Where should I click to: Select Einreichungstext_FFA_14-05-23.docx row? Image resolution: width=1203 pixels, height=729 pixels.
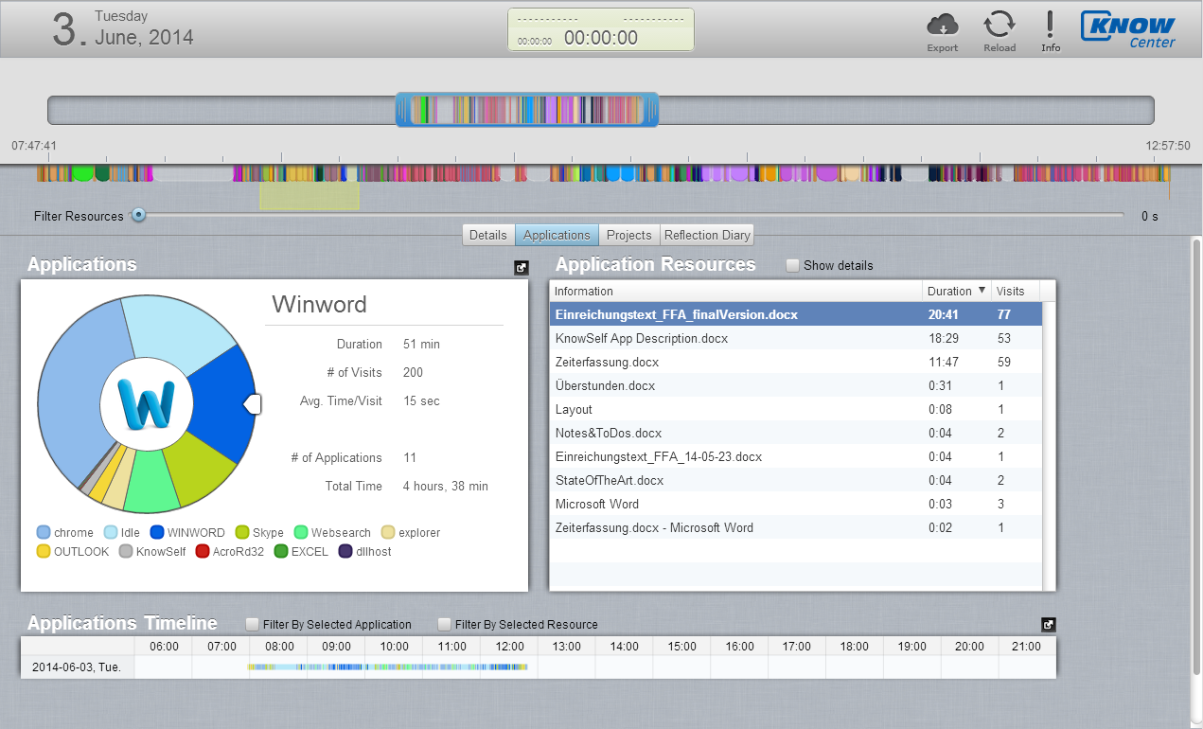pos(796,456)
